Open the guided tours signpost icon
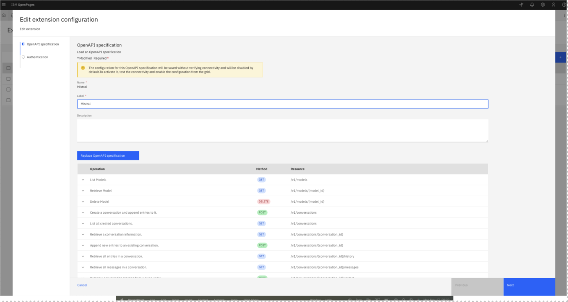The height and width of the screenshot is (302, 568). click(521, 5)
